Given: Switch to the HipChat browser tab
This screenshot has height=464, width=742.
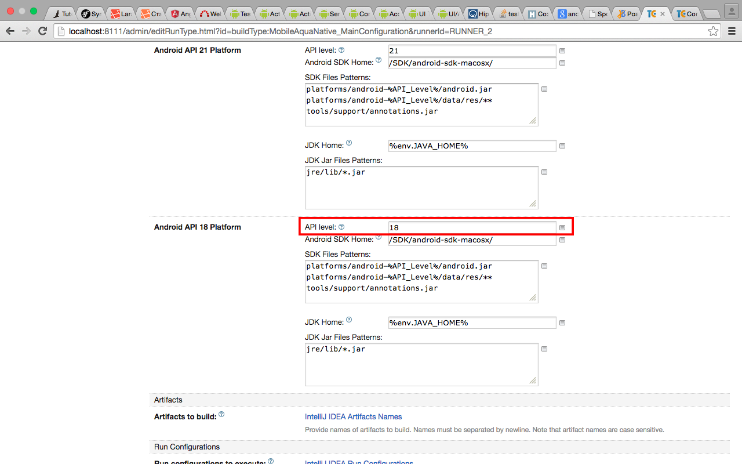Looking at the screenshot, I should coord(478,13).
